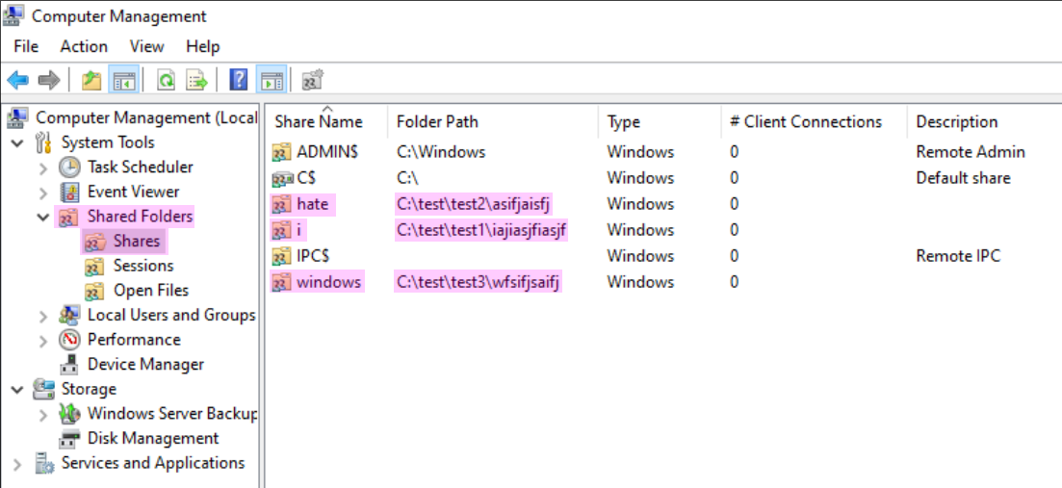
Task: Open the View menu
Action: (x=147, y=47)
